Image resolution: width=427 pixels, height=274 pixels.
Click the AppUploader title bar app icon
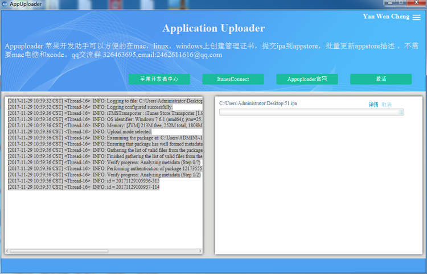[x=5, y=4]
